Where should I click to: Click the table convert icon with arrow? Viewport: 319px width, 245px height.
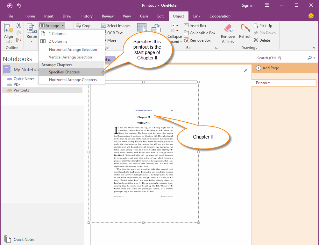point(156,28)
